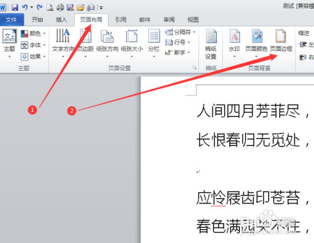Switch to the 引用 tab

[121, 20]
